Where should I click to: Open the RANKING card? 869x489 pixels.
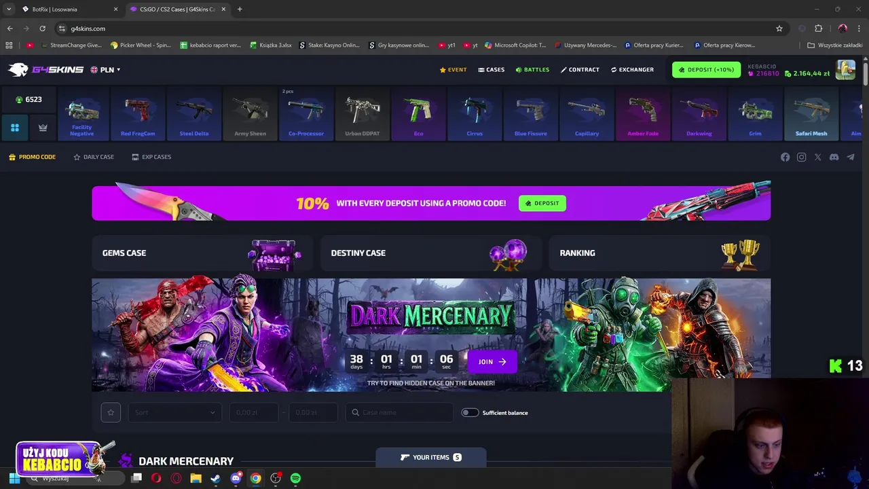point(659,253)
